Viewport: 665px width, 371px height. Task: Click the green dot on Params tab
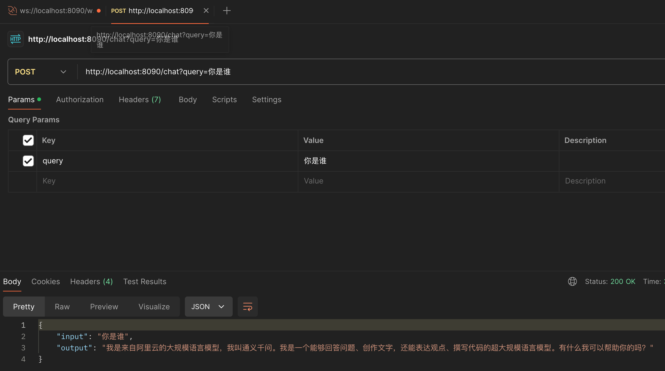(x=39, y=99)
